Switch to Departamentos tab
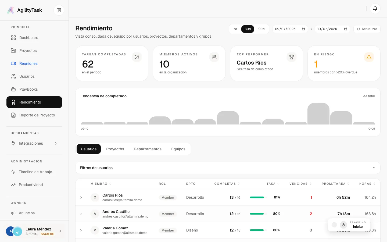The width and height of the screenshot is (387, 242). [x=148, y=149]
